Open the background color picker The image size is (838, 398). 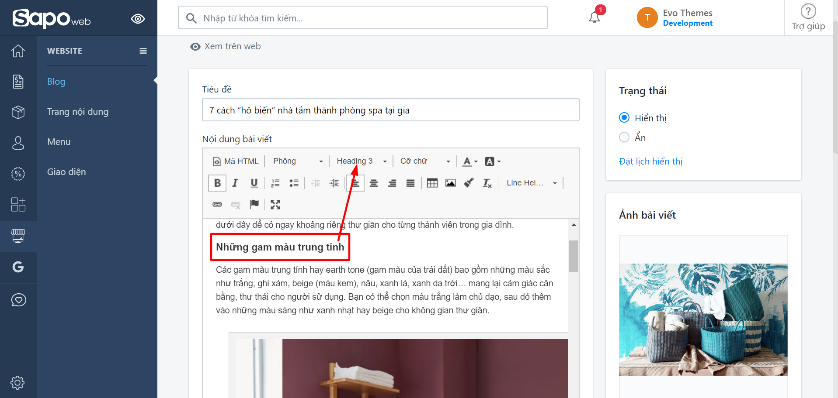[x=493, y=161]
